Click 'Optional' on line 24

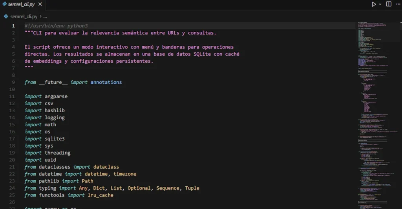[x=139, y=188]
